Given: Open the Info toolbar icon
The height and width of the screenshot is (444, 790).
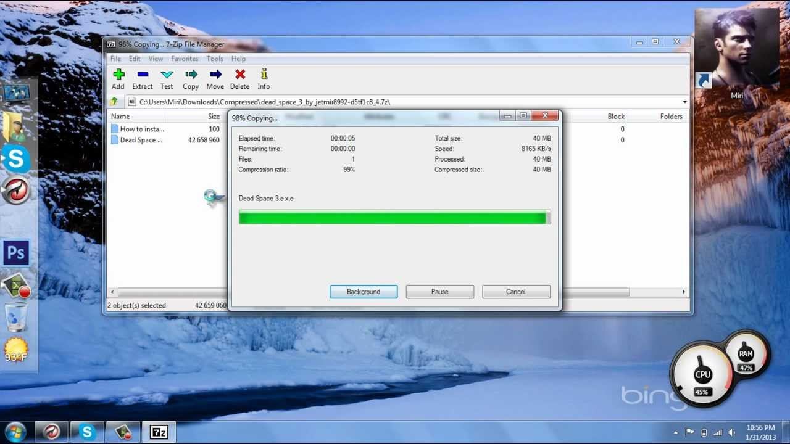Looking at the screenshot, I should tap(264, 74).
